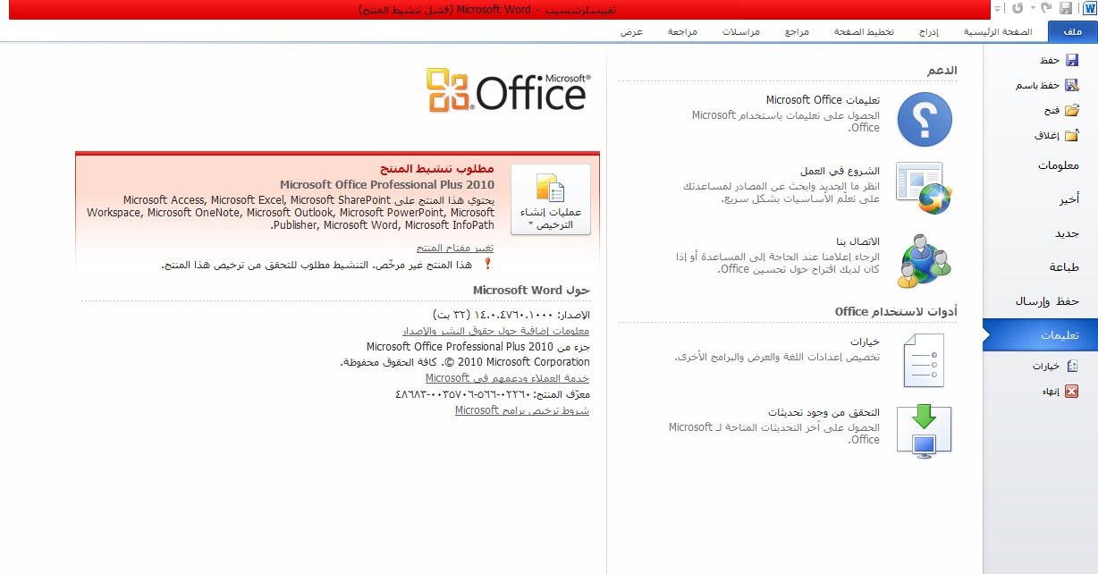Click the Save floppy icon in Quick Access Toolbar
Viewport: 1098px width, 574px height.
point(1065,8)
